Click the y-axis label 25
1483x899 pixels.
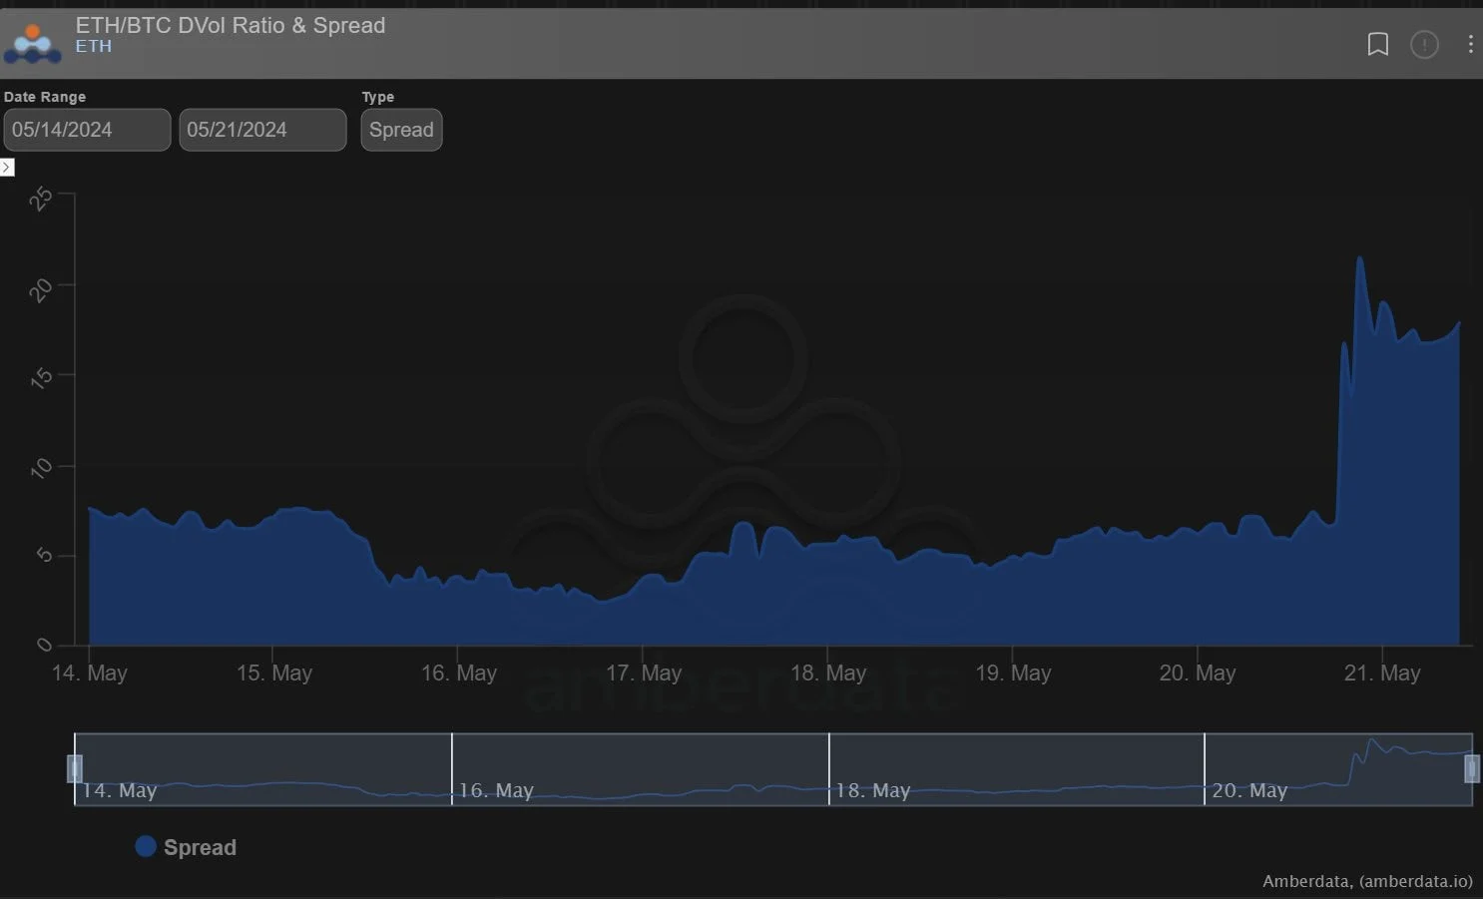41,199
